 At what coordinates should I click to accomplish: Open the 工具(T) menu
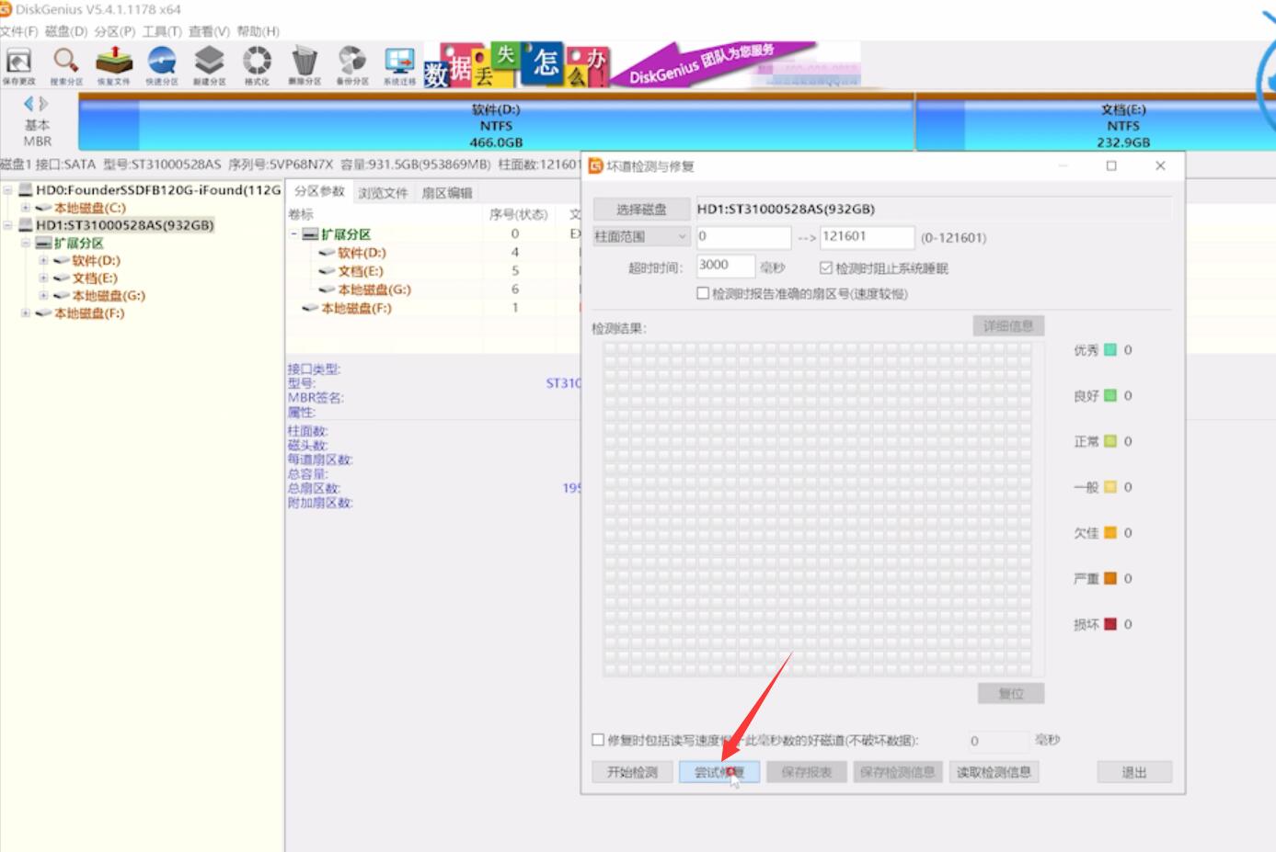coord(162,31)
